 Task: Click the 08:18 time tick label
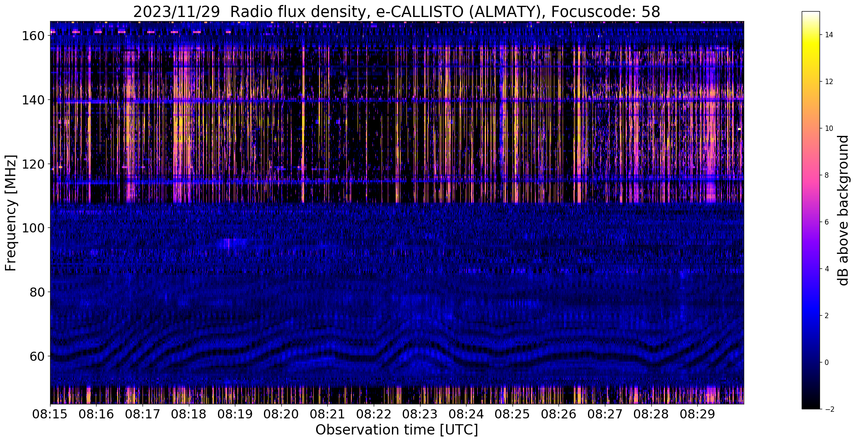189,415
